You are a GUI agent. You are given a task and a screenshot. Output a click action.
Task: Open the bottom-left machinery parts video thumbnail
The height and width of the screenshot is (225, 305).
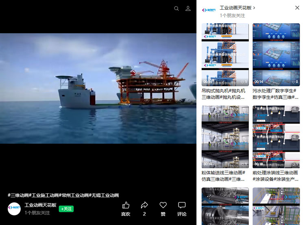pos(225,206)
